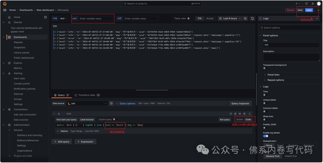Focus the Search or jump to field
Image resolution: width=323 pixels, height=163 pixels.
click(162, 4)
